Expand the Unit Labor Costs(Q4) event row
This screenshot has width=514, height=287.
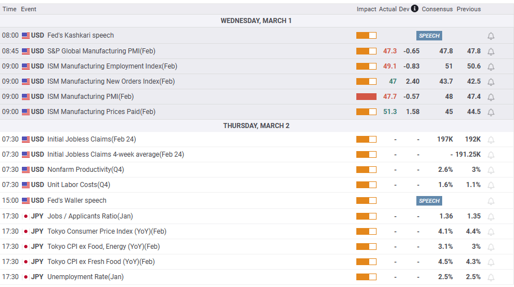pyautogui.click(x=79, y=185)
